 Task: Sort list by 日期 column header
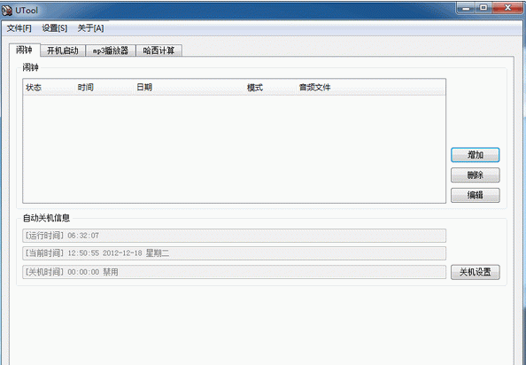[189, 88]
